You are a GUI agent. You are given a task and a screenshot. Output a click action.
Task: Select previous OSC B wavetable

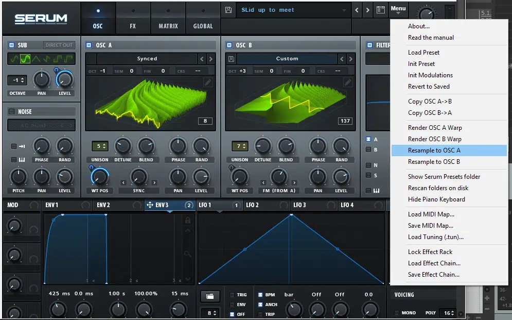[x=342, y=59]
